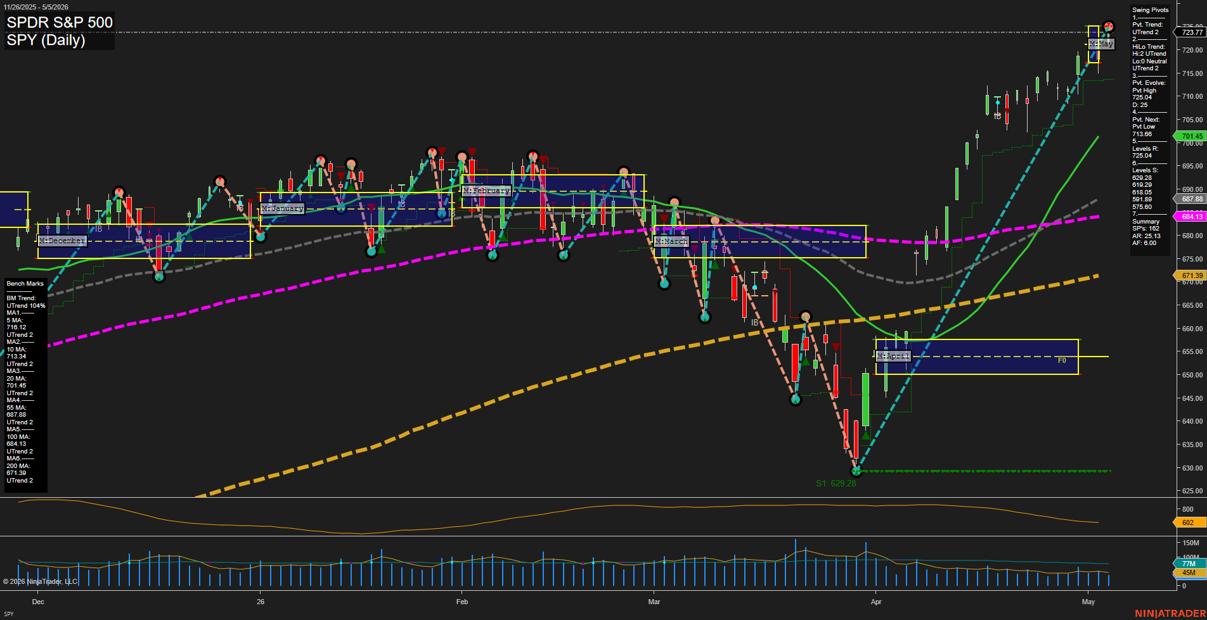This screenshot has height=620, width=1207.
Task: Click the 45M volume axis marker
Action: coord(1189,573)
